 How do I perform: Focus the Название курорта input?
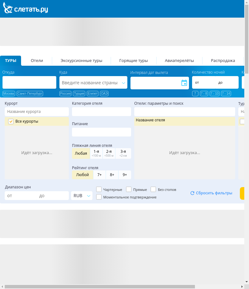37,112
